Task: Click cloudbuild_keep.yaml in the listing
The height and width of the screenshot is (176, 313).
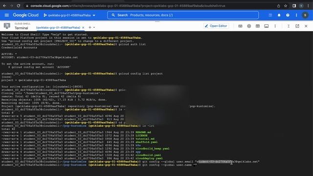Action: pos(152,149)
